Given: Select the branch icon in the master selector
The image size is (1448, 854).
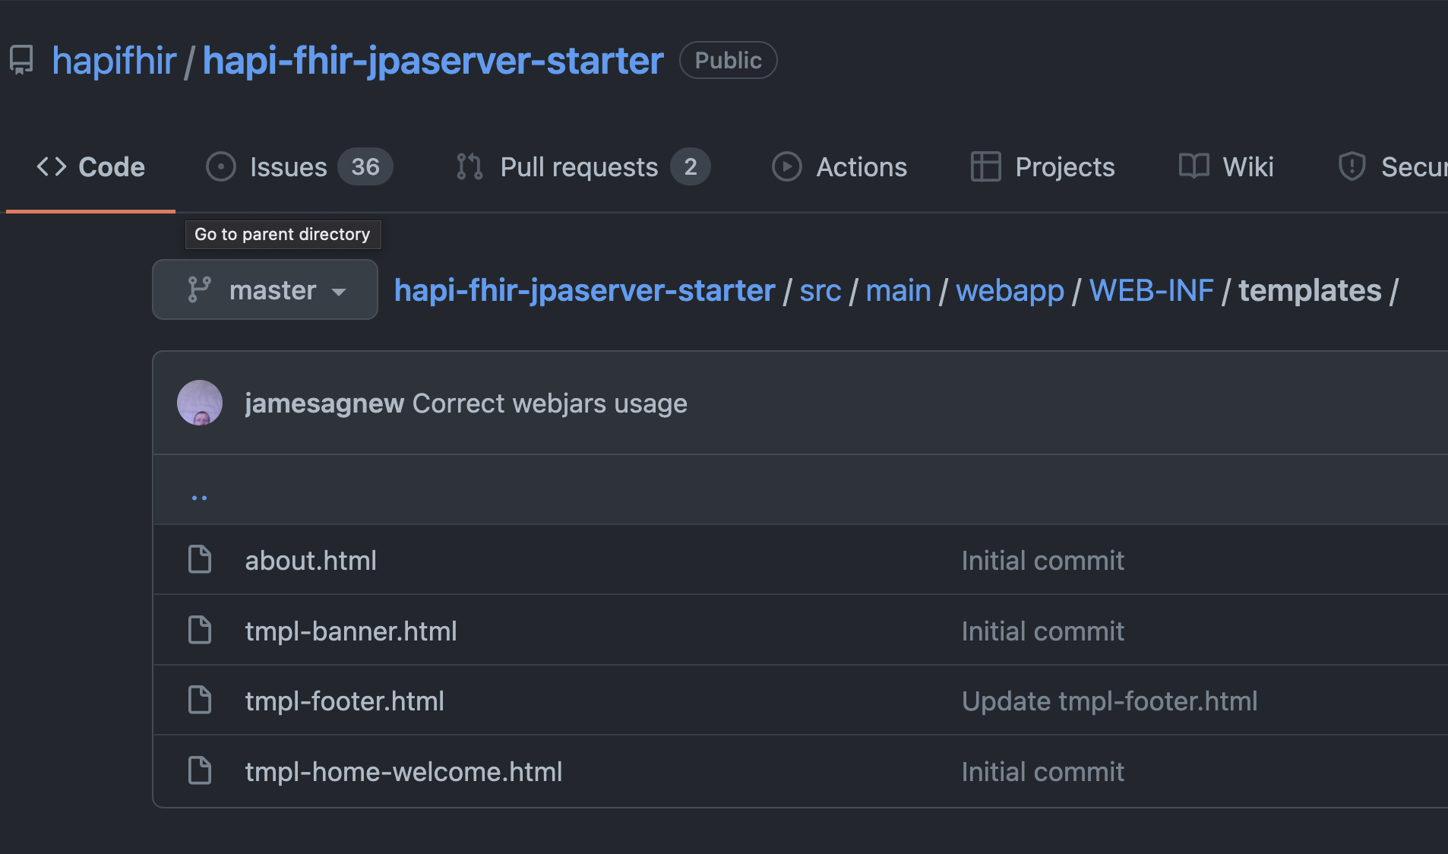Looking at the screenshot, I should pyautogui.click(x=200, y=289).
